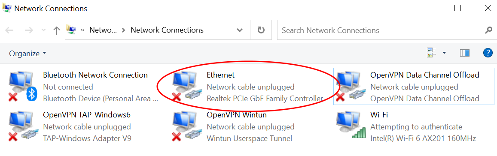Go up one folder level
The image size is (497, 156).
57,30
